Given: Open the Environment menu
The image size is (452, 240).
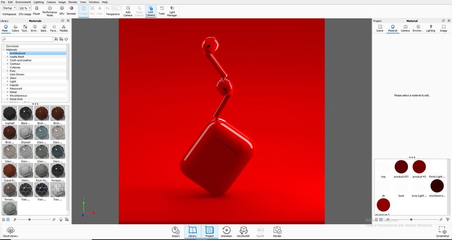Looking at the screenshot, I should (x=23, y=2).
